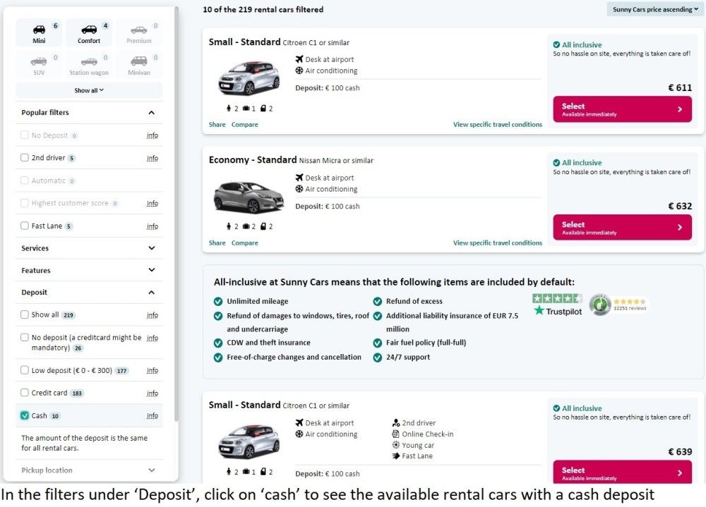This screenshot has width=706, height=507.
Task: Enable the Fast Lane filter checkbox
Action: click(25, 226)
